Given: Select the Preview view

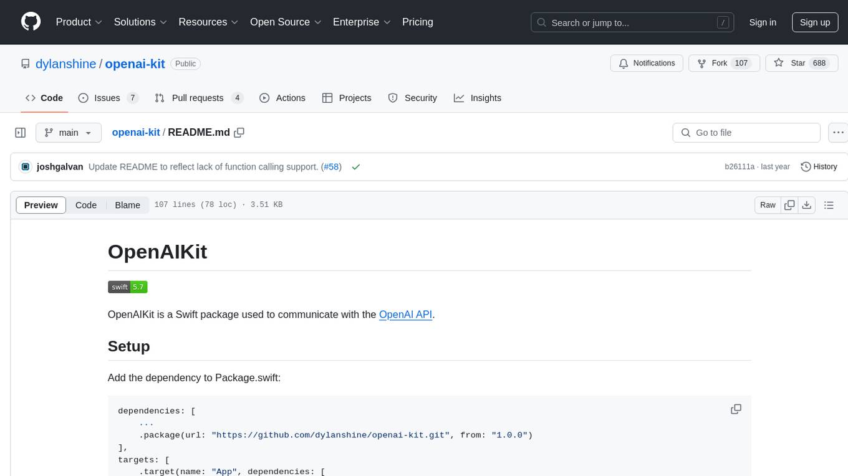Looking at the screenshot, I should tap(41, 205).
